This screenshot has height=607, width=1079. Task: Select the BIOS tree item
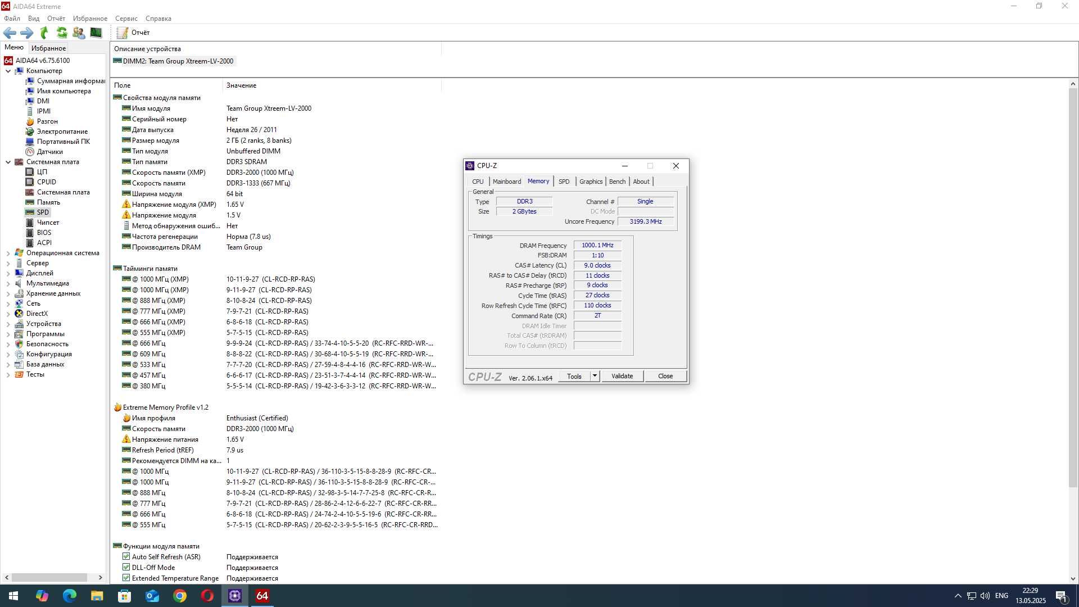point(44,233)
